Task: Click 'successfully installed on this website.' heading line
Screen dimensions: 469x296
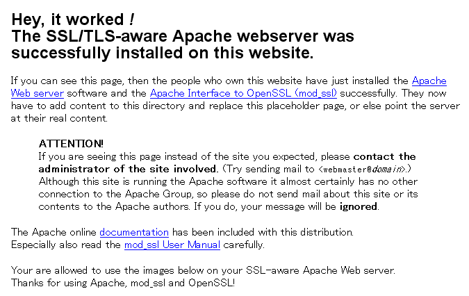Action: 163,53
